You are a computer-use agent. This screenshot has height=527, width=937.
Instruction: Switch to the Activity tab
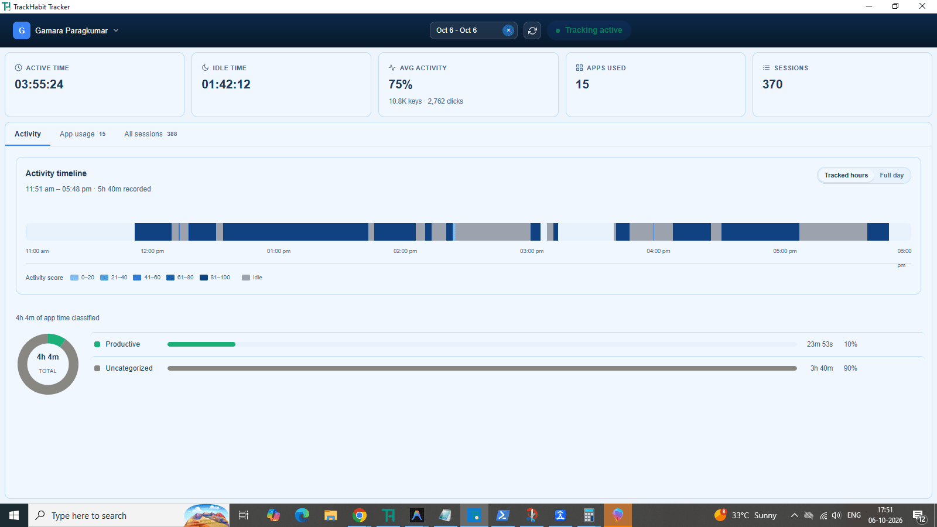[28, 134]
